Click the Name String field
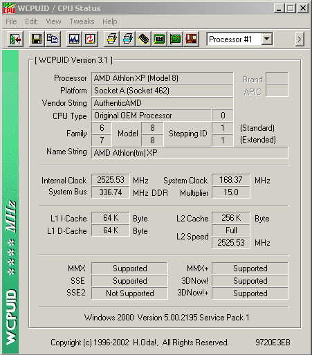This screenshot has width=312, height=355. click(x=190, y=153)
